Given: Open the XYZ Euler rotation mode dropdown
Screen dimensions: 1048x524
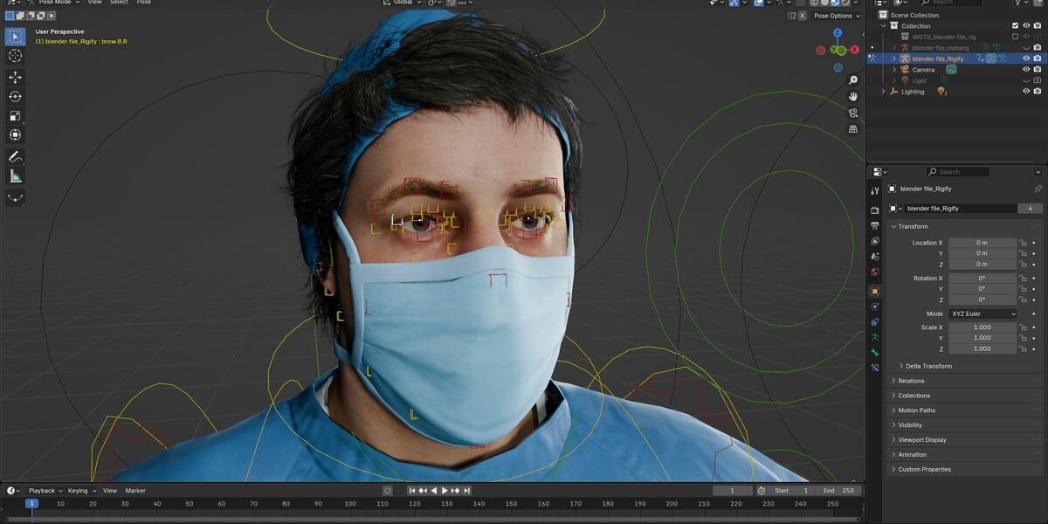Looking at the screenshot, I should [982, 314].
